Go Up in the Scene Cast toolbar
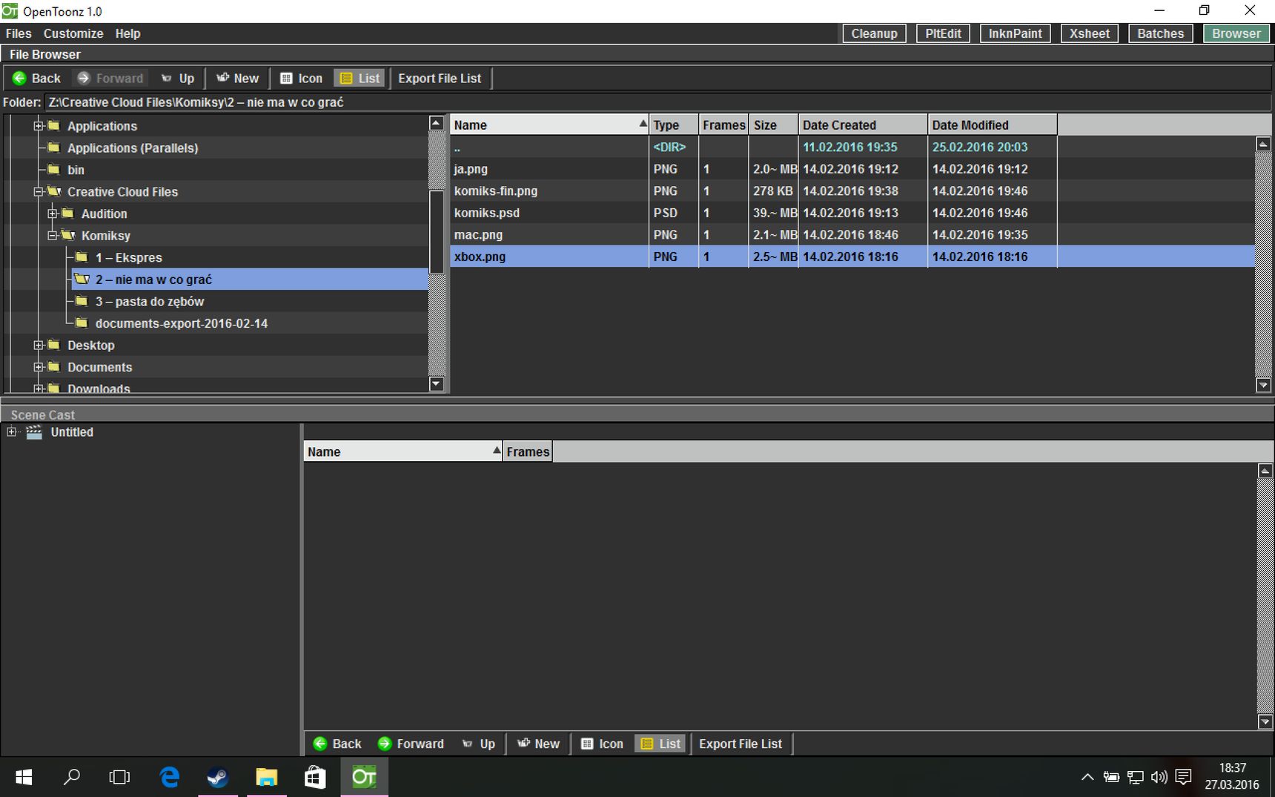 pyautogui.click(x=479, y=744)
